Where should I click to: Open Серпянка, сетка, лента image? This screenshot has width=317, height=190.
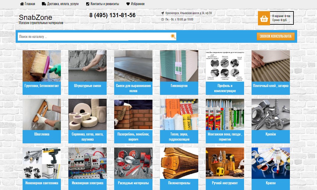[x=87, y=114]
